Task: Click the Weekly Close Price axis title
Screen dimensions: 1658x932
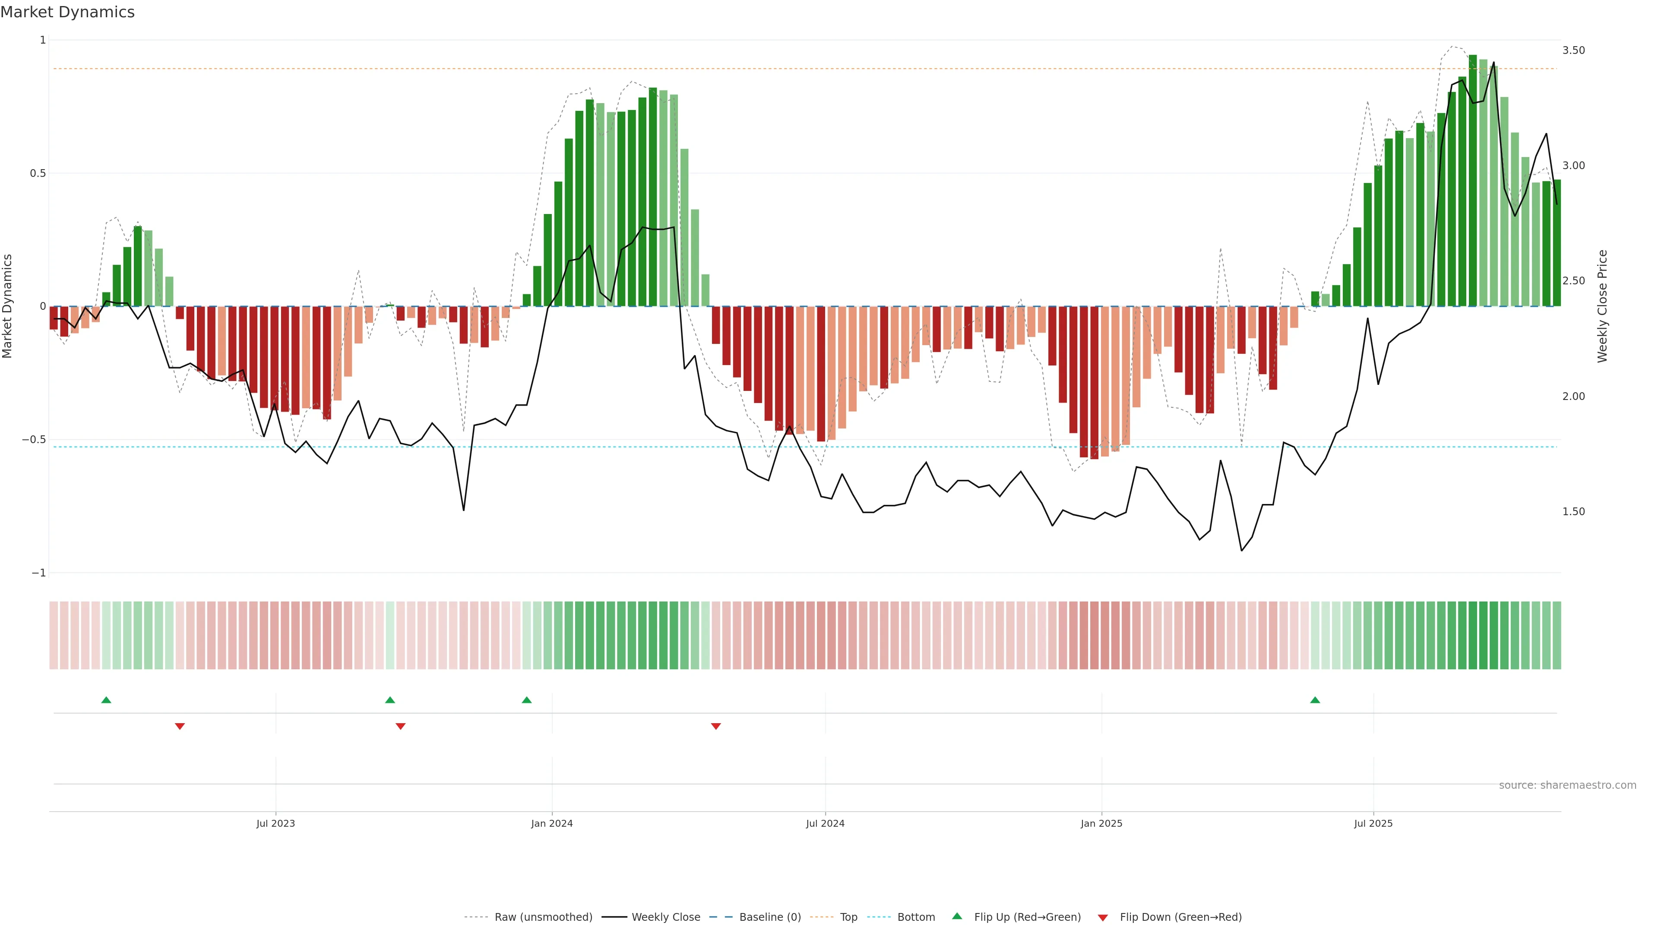Action: click(1602, 306)
